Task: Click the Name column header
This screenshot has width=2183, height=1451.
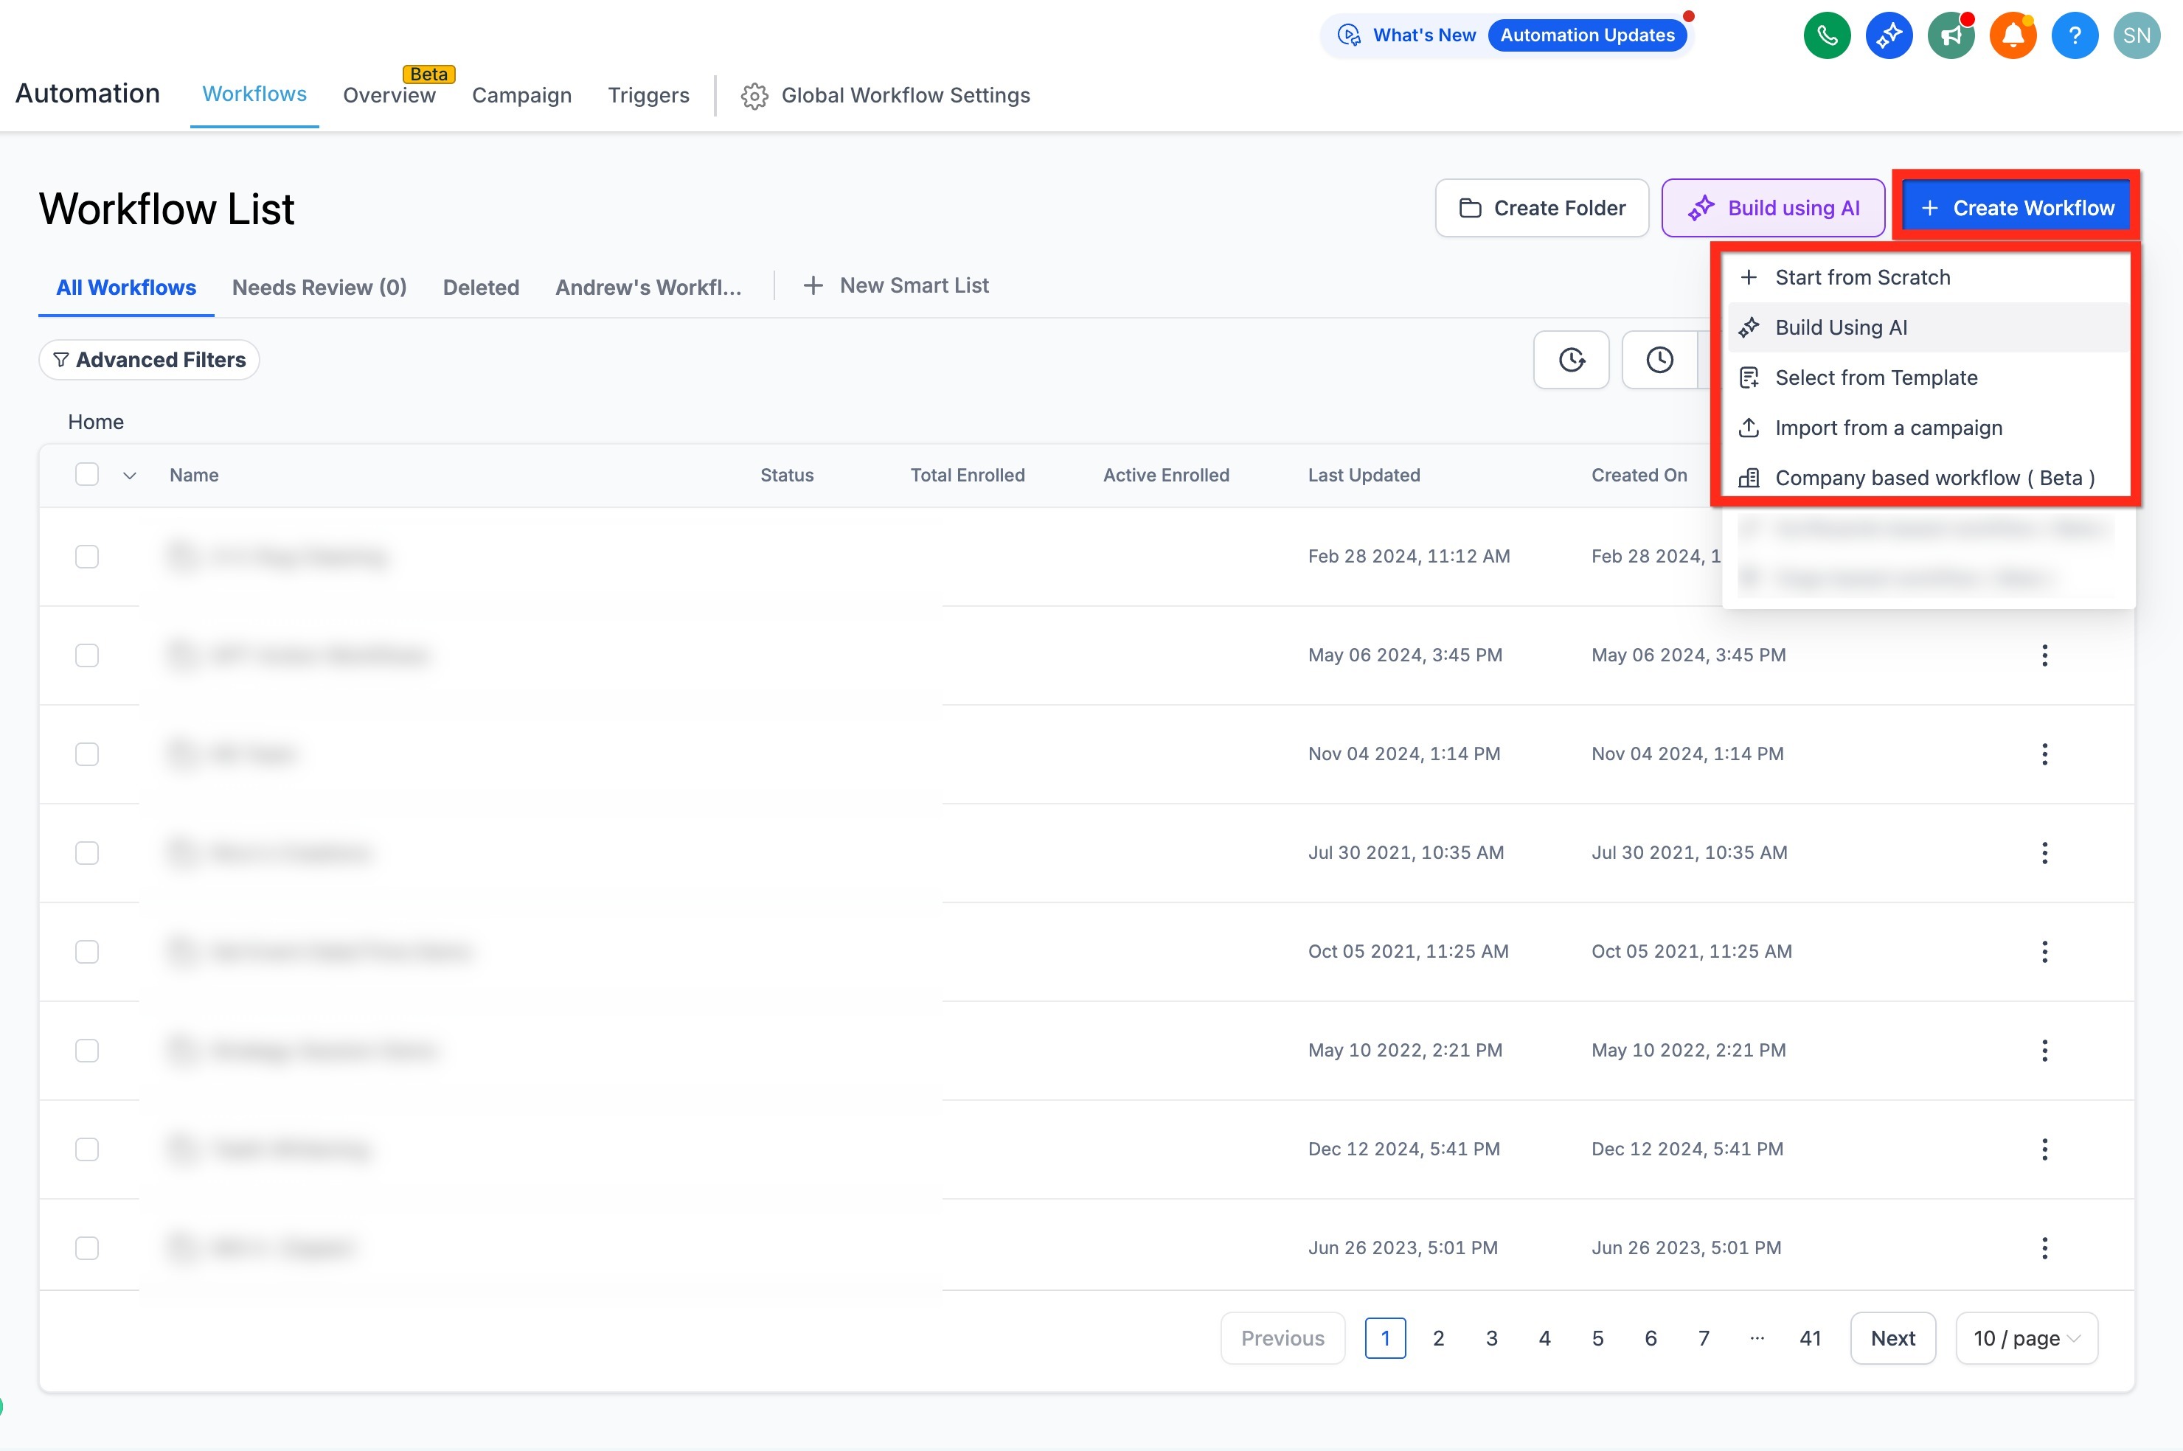Action: point(195,476)
